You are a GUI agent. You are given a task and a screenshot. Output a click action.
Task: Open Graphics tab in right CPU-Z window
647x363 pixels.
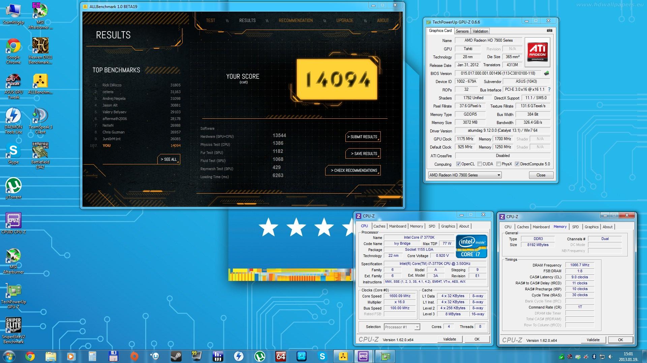point(591,227)
